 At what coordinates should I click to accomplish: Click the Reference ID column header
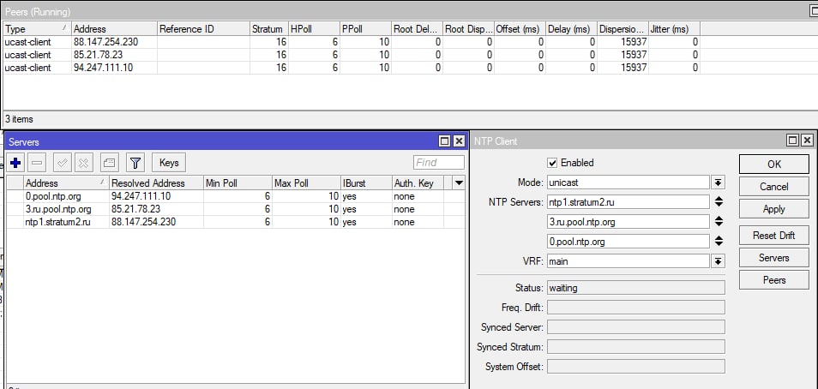pyautogui.click(x=203, y=29)
